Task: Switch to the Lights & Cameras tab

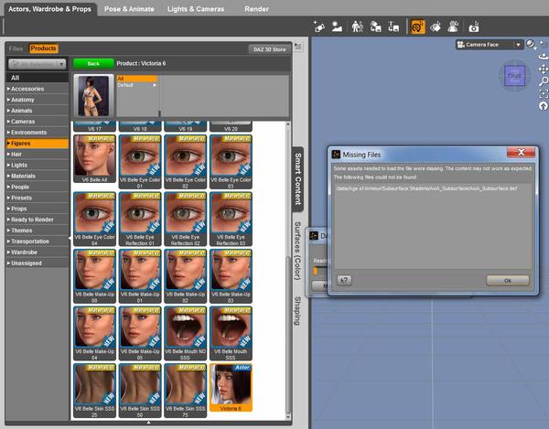Action: pyautogui.click(x=196, y=9)
